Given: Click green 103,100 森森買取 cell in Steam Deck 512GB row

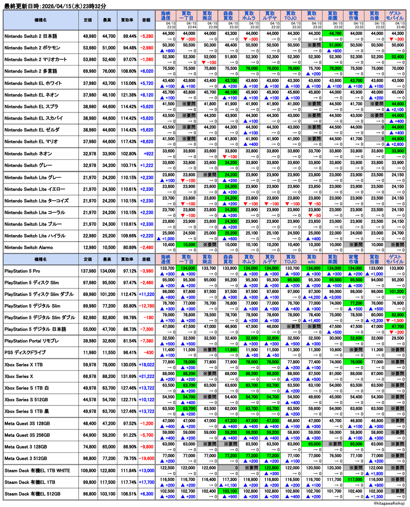Looking at the screenshot, I should [228, 491].
